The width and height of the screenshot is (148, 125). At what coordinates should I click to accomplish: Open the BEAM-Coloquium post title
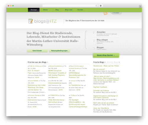57,74
